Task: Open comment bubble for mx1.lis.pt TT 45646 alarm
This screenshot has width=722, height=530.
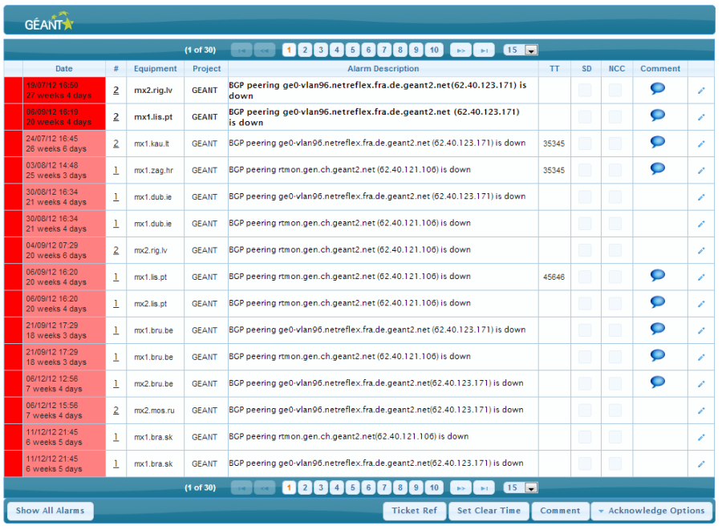Action: (x=657, y=275)
